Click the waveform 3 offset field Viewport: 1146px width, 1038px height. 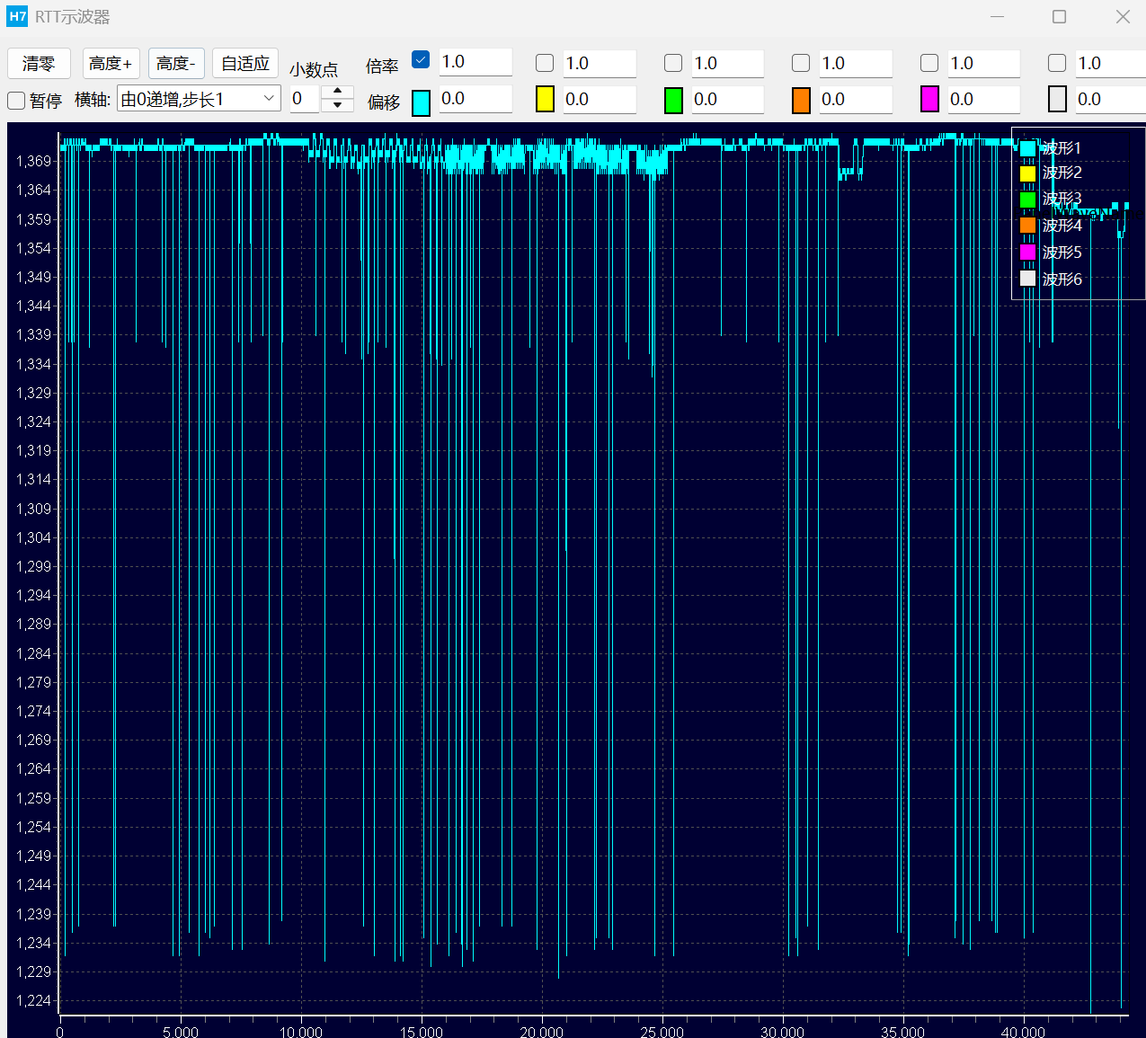tap(728, 100)
